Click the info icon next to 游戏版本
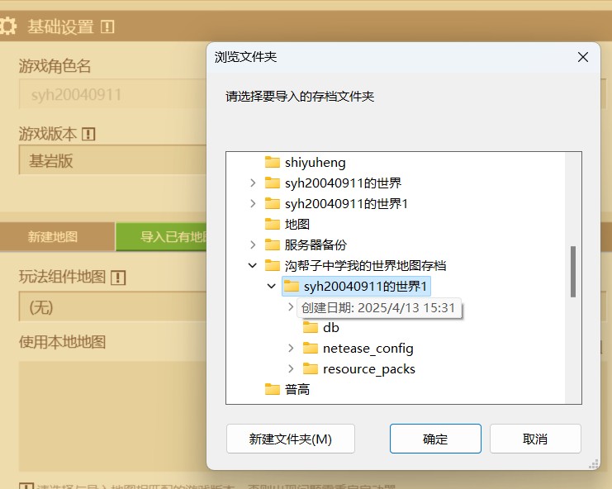 pos(88,134)
